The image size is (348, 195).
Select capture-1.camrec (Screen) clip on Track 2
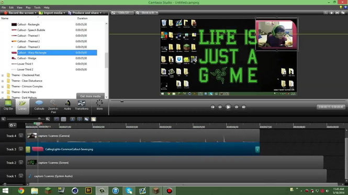point(175,163)
